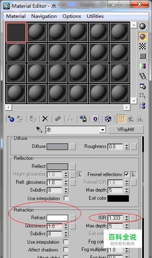
Task: Click the Get Material icon
Action: pyautogui.click(x=11, y=119)
